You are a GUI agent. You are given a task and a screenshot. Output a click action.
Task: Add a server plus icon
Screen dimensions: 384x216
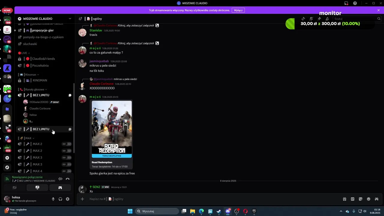coord(7,158)
